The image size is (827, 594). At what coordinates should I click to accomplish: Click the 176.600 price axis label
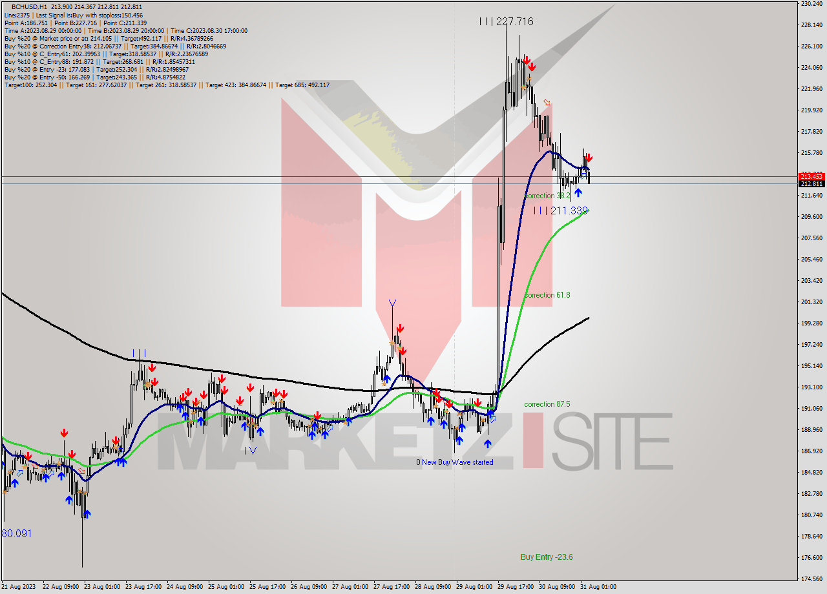point(811,558)
